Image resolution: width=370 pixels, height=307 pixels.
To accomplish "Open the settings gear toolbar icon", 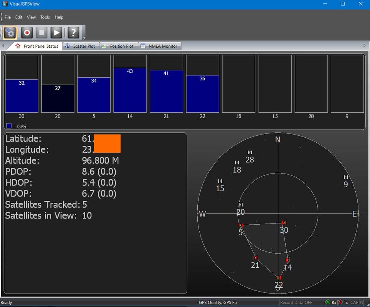I will pyautogui.click(x=10, y=32).
